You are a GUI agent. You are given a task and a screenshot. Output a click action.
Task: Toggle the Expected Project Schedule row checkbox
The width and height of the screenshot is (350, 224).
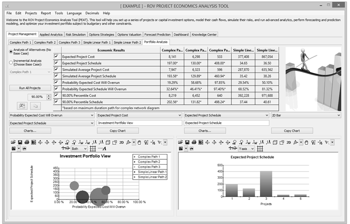(x=56, y=63)
